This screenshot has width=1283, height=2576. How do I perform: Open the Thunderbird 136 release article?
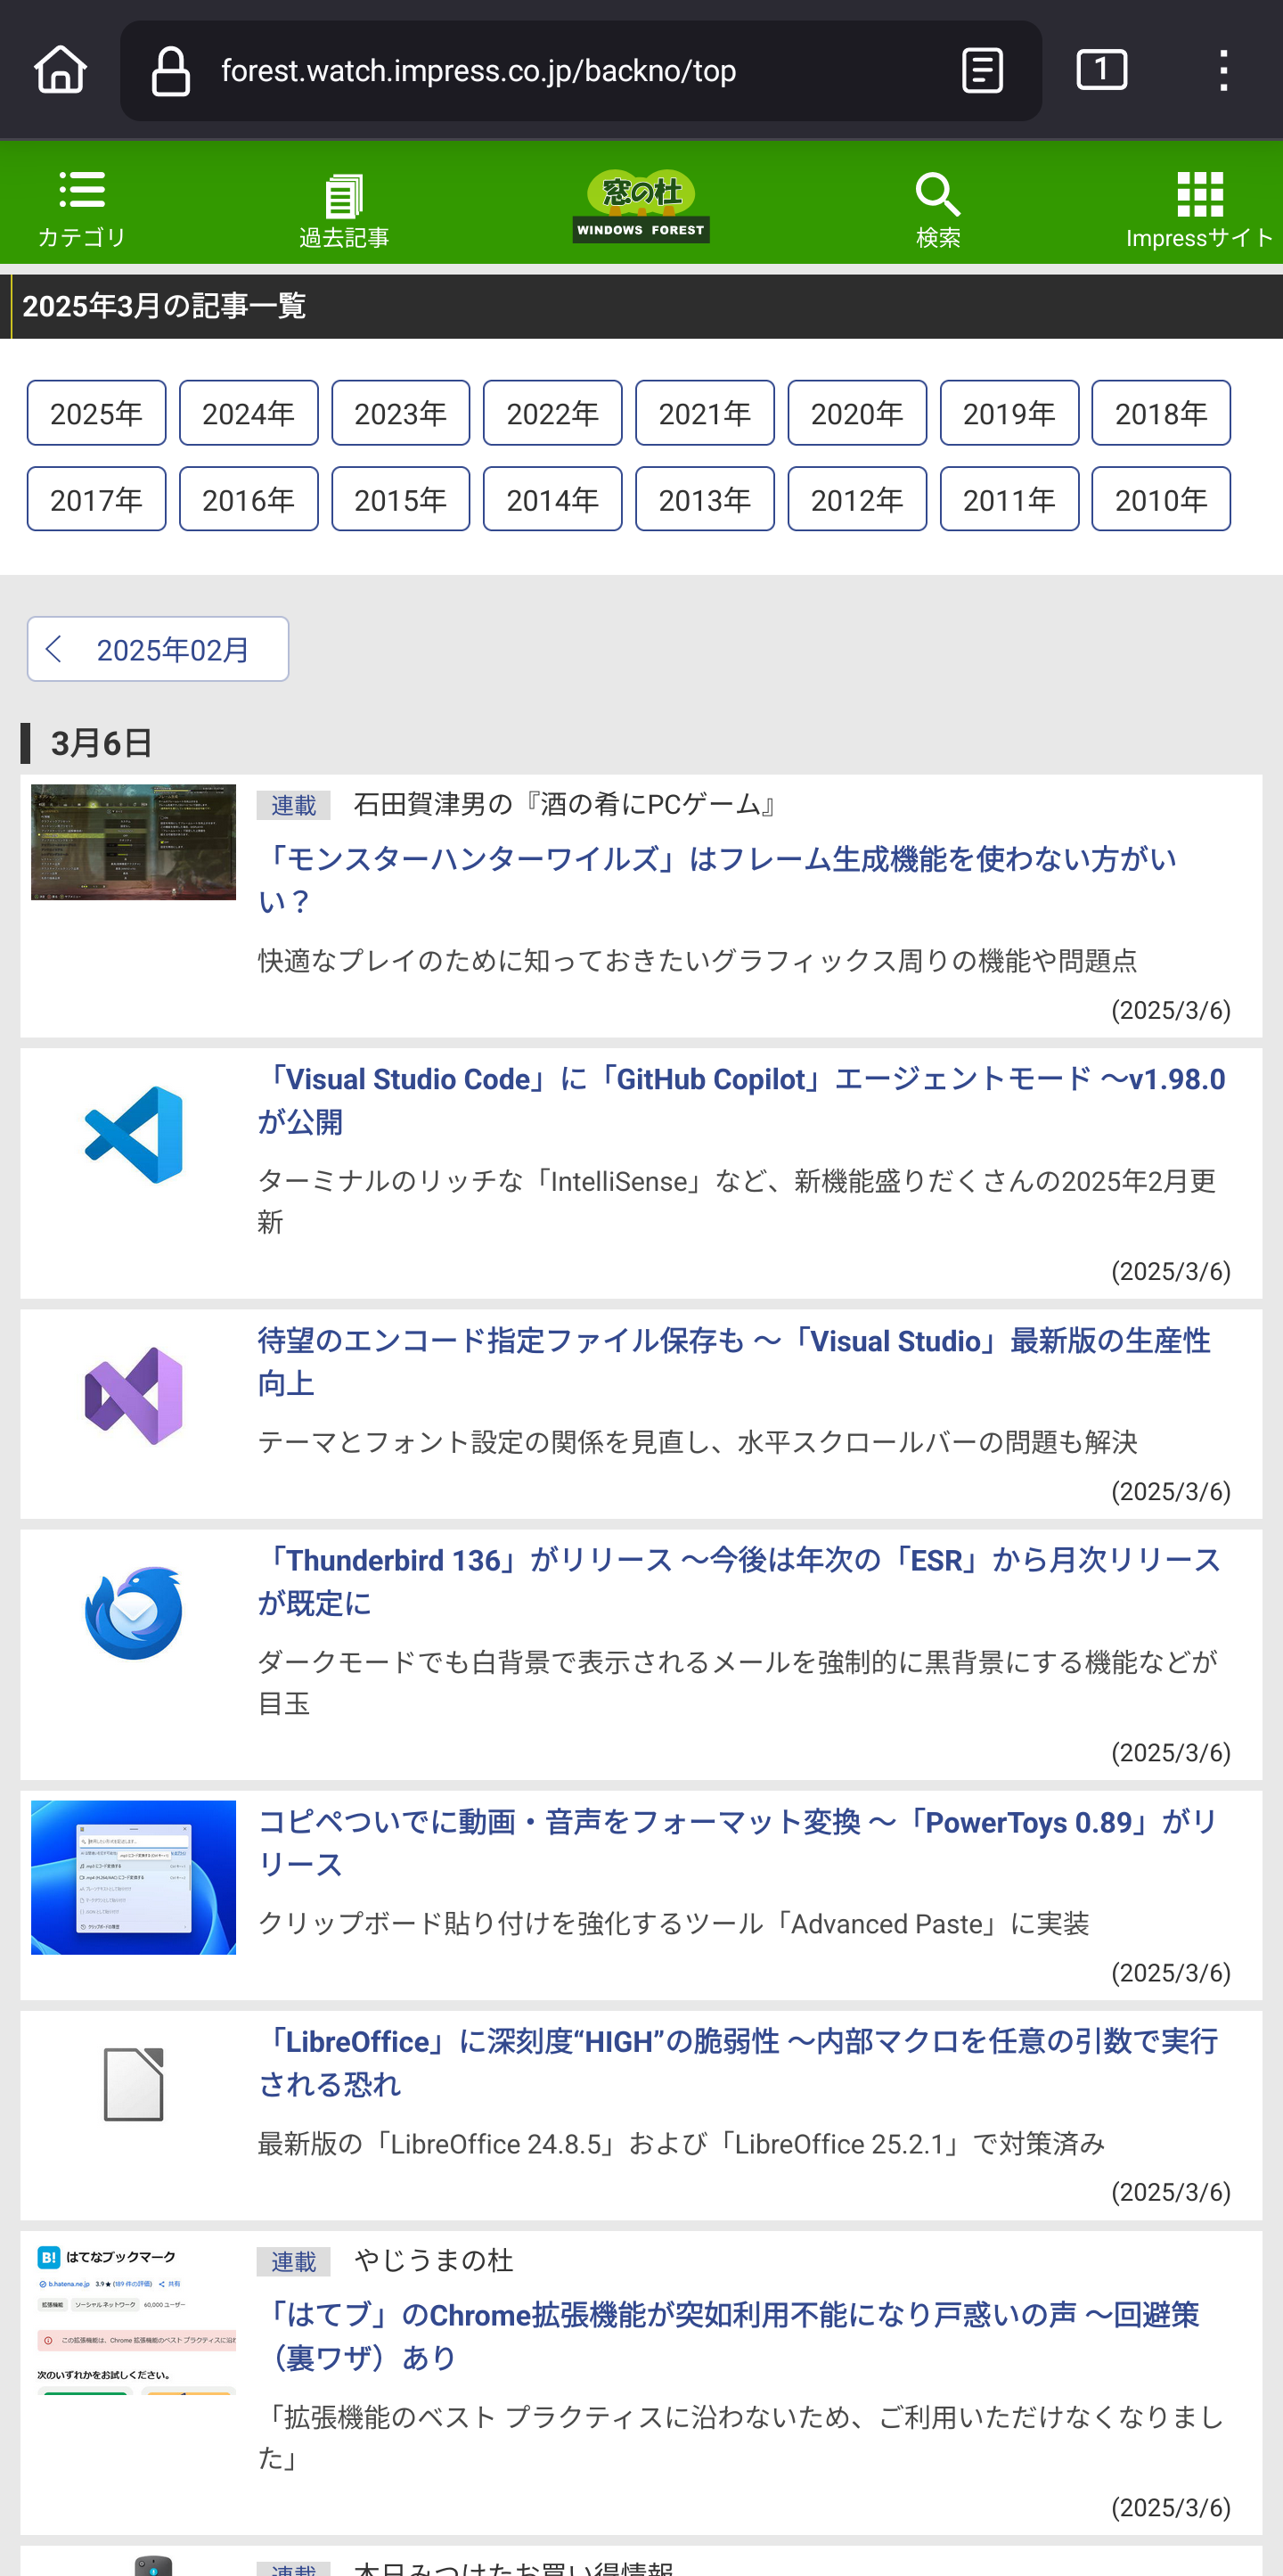740,1581
